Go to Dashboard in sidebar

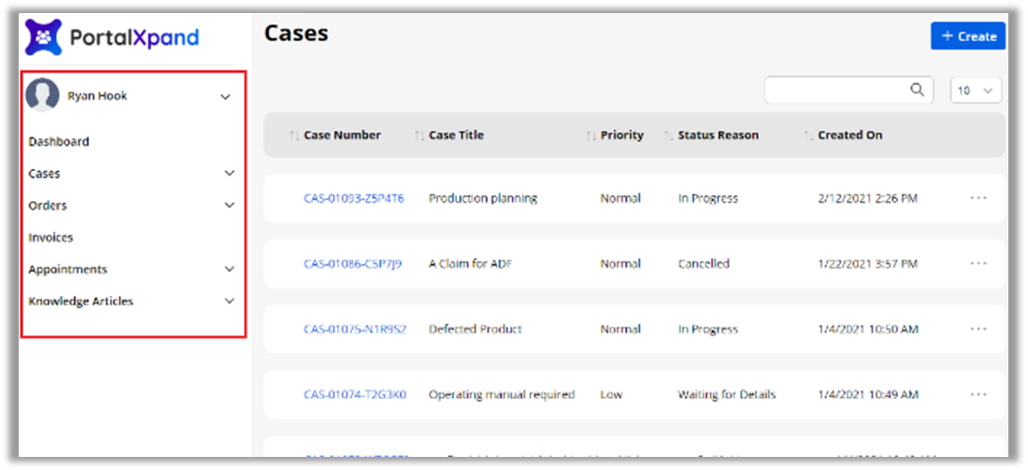(x=59, y=142)
